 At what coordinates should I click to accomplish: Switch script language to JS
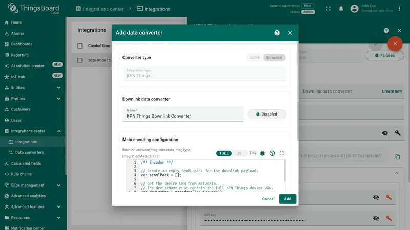(x=239, y=153)
